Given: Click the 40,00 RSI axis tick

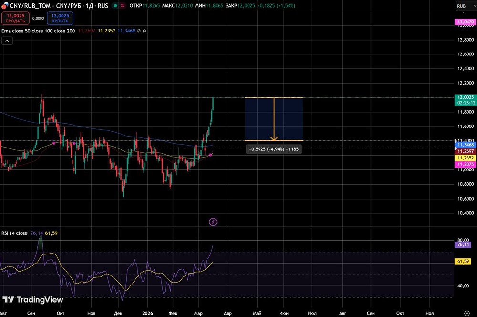Looking at the screenshot, I should tap(463, 286).
